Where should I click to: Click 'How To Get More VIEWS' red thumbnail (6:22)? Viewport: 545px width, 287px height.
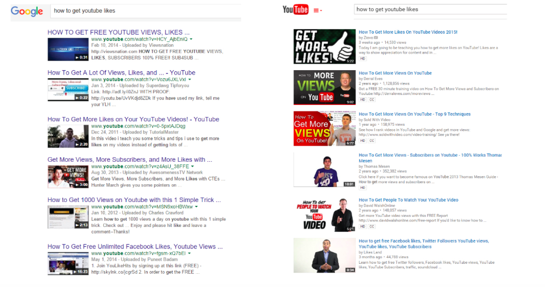pyautogui.click(x=324, y=129)
